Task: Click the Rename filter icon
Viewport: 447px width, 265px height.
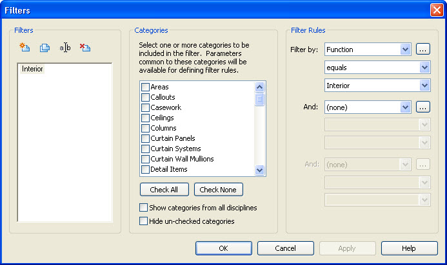Action: [65, 48]
